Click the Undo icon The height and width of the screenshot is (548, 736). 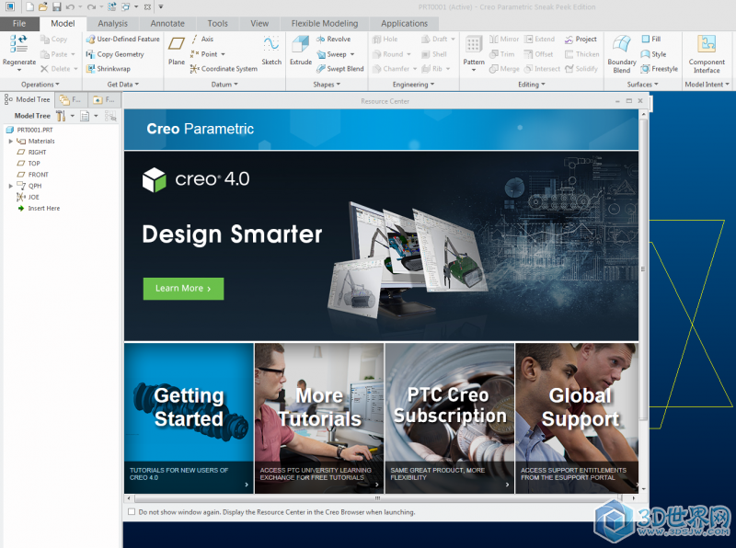(70, 6)
